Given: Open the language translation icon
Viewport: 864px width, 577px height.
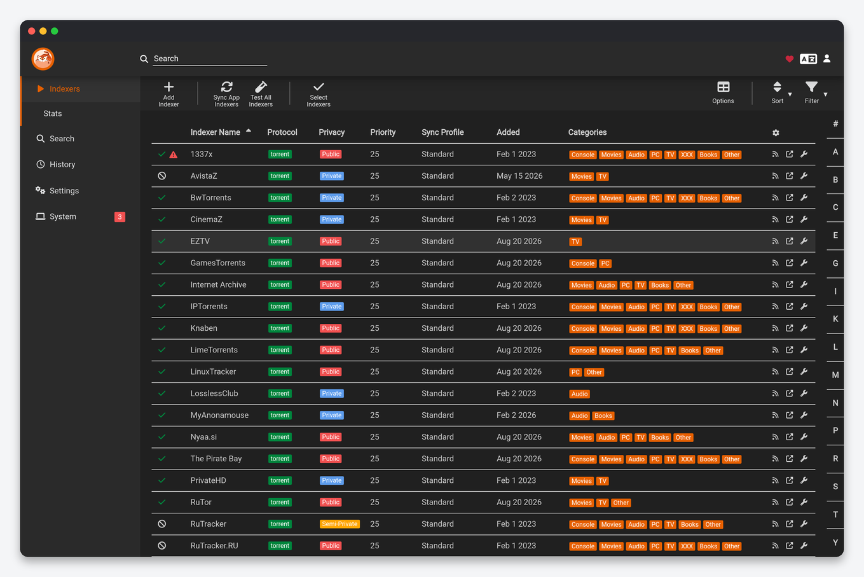Looking at the screenshot, I should tap(808, 59).
